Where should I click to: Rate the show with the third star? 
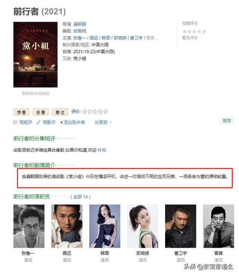95,111
